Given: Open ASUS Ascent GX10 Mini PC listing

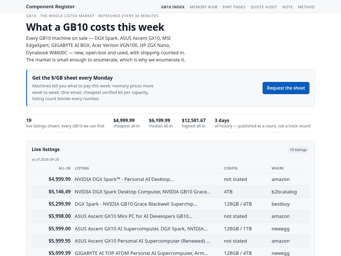Looking at the screenshot, I should [x=134, y=216].
